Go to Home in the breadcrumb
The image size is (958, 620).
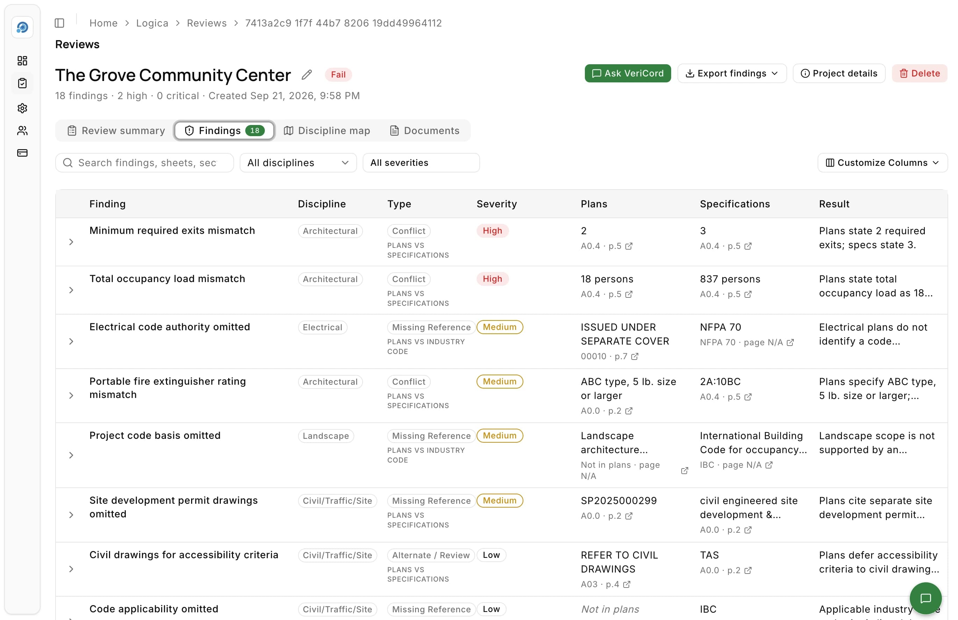[103, 23]
